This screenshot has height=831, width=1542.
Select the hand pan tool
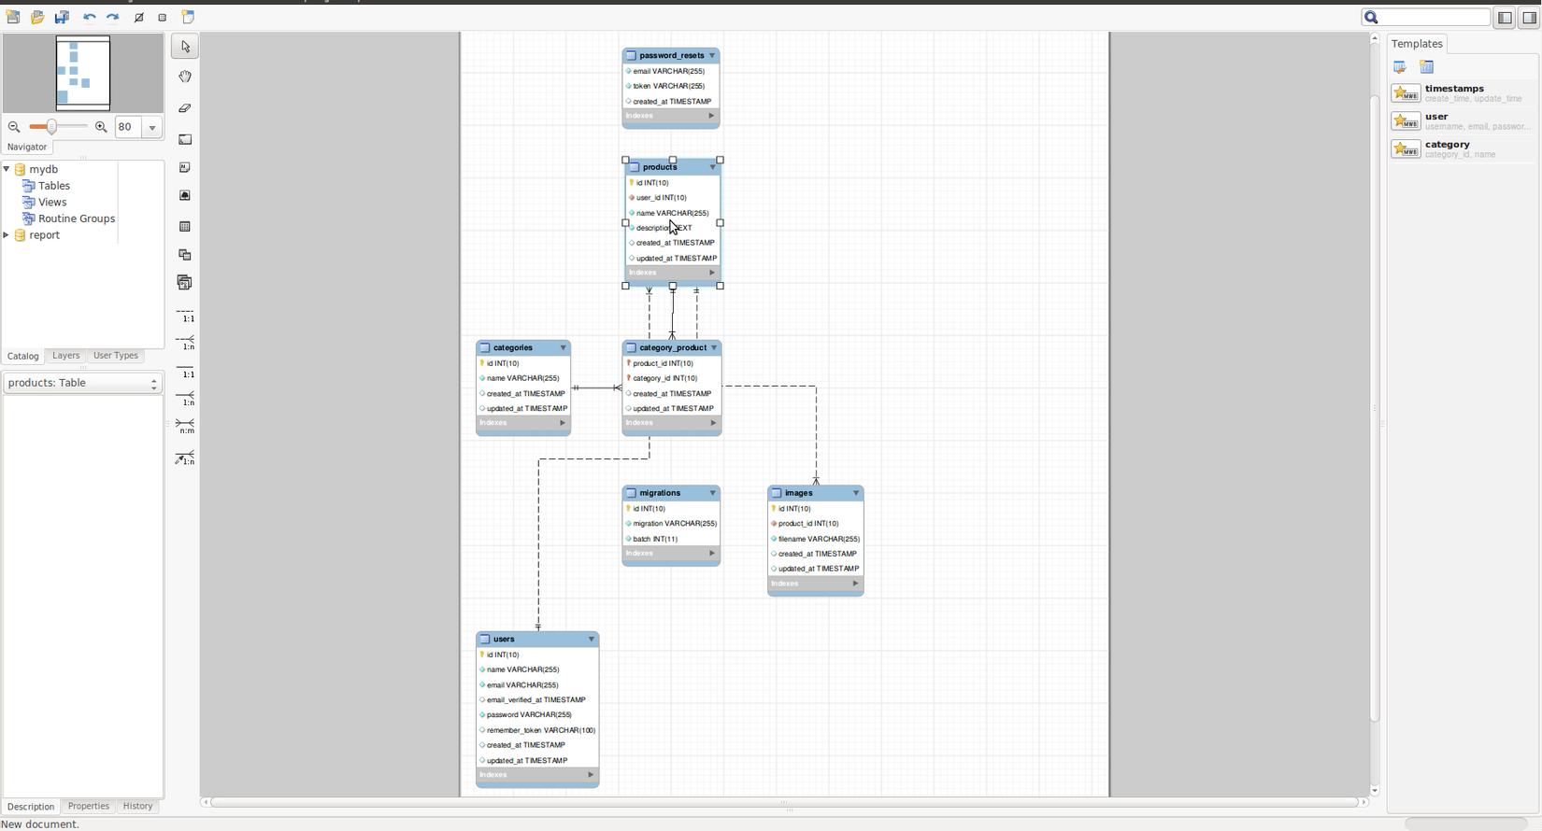coord(185,77)
